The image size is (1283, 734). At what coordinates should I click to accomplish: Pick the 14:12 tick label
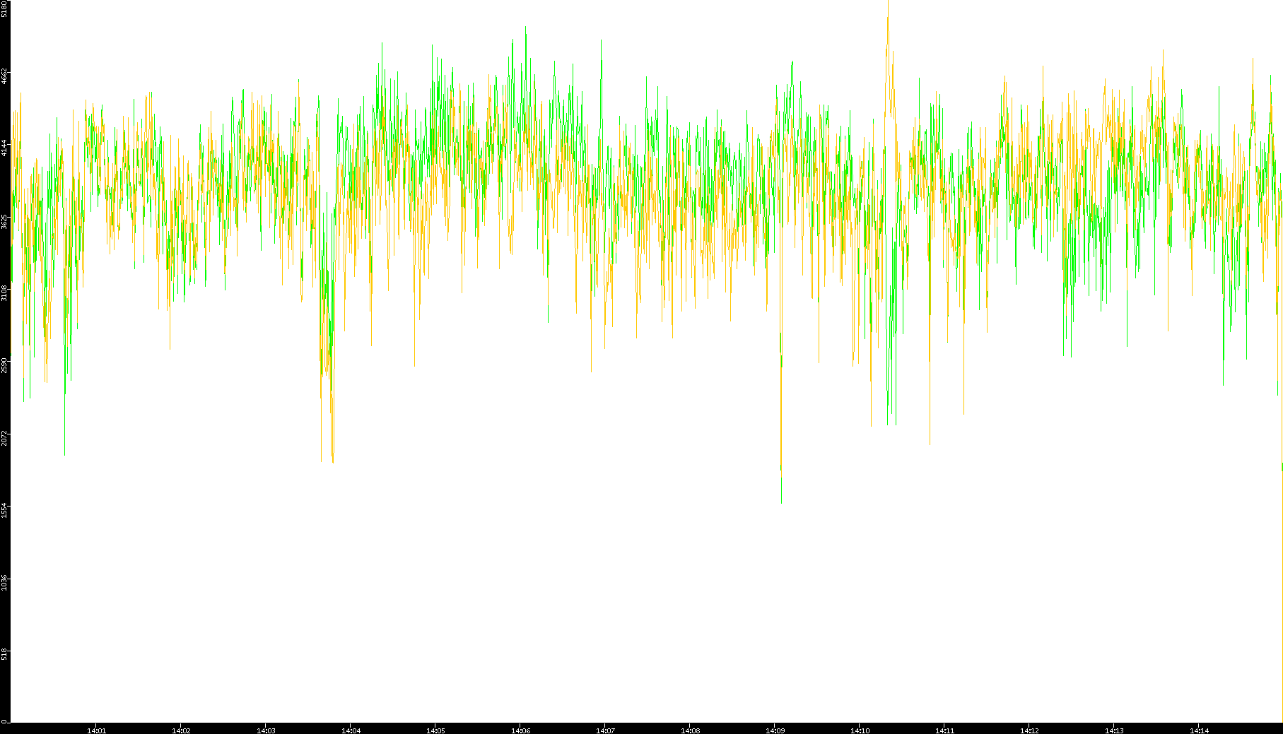1029,730
